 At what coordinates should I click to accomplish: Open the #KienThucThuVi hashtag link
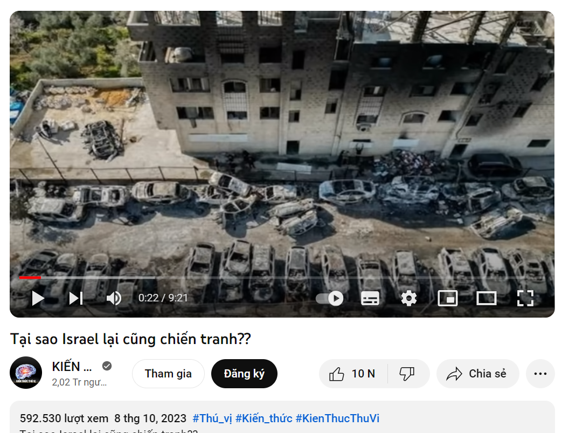337,418
